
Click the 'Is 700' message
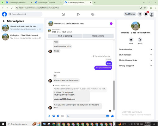click(57, 51)
